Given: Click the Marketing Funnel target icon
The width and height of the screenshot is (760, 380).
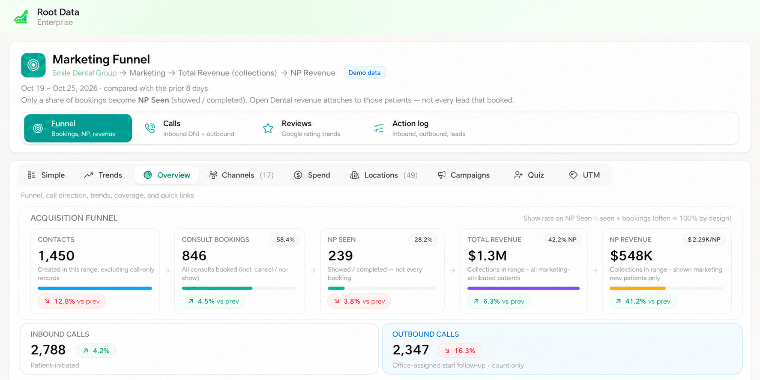Looking at the screenshot, I should (33, 65).
